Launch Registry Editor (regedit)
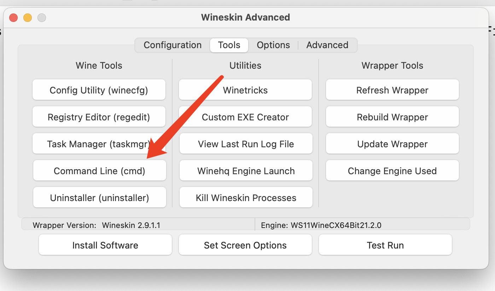Screen dimensions: 495x291 pyautogui.click(x=99, y=117)
